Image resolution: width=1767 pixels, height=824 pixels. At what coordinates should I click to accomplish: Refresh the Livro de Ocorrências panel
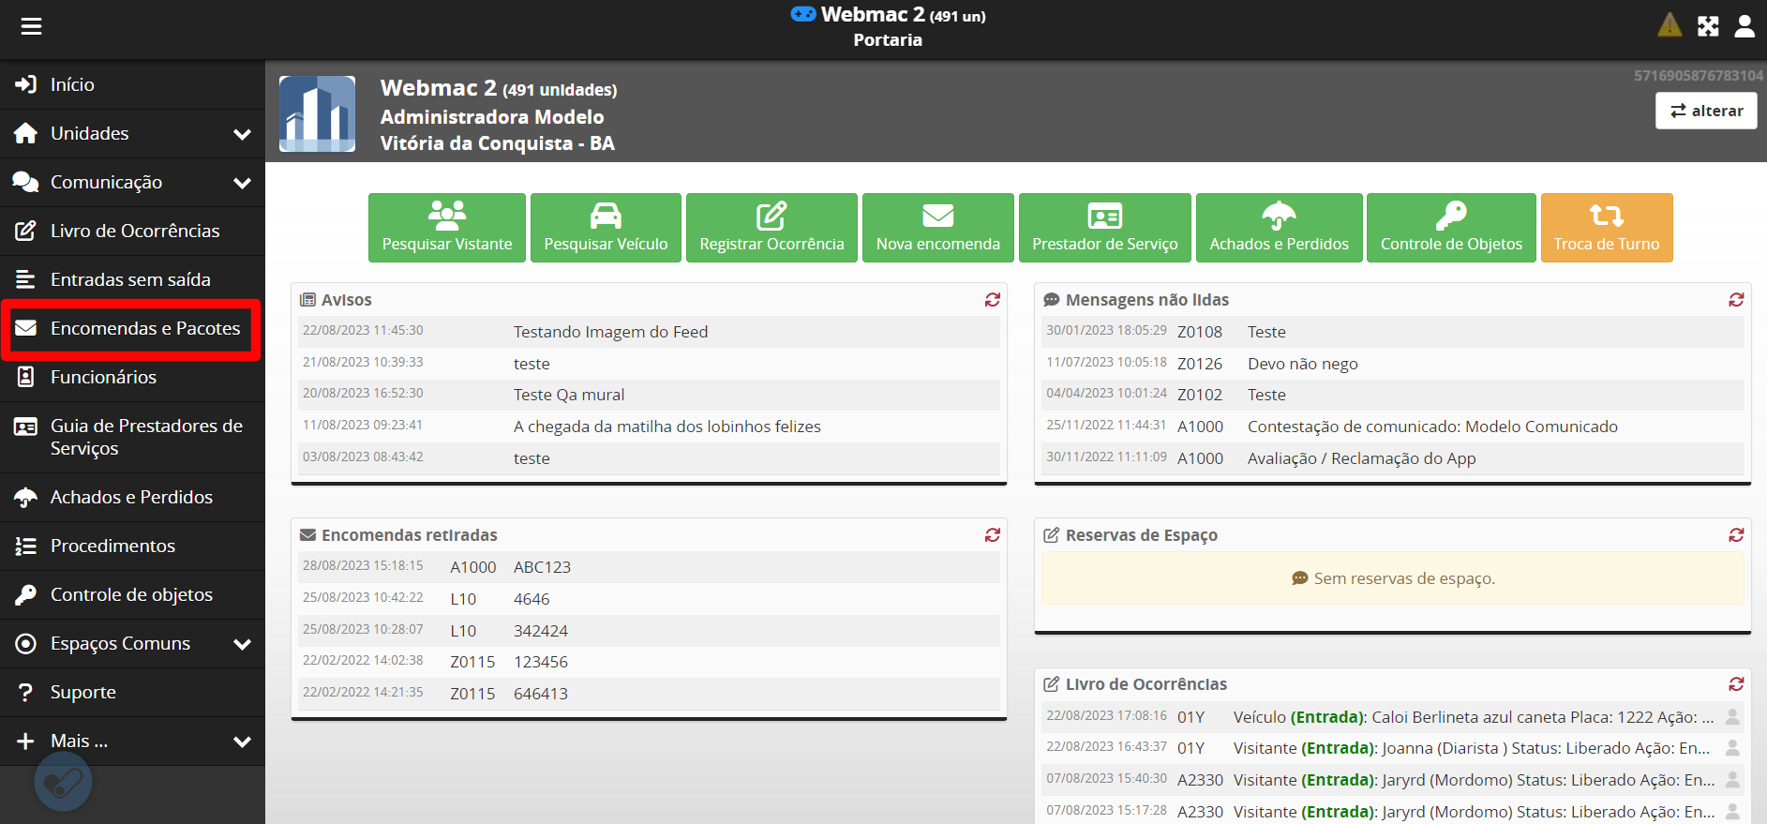(1736, 684)
